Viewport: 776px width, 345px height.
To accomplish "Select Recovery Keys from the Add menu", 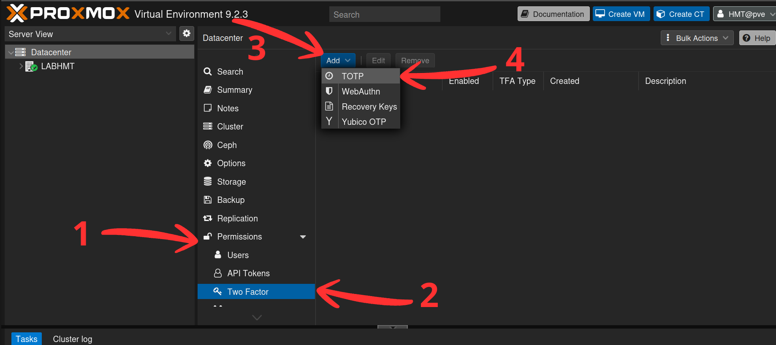I will click(361, 106).
